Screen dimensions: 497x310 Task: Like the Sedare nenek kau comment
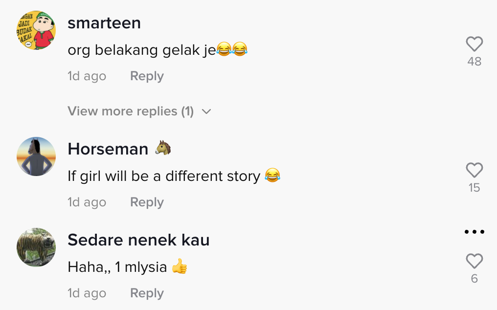click(x=474, y=262)
